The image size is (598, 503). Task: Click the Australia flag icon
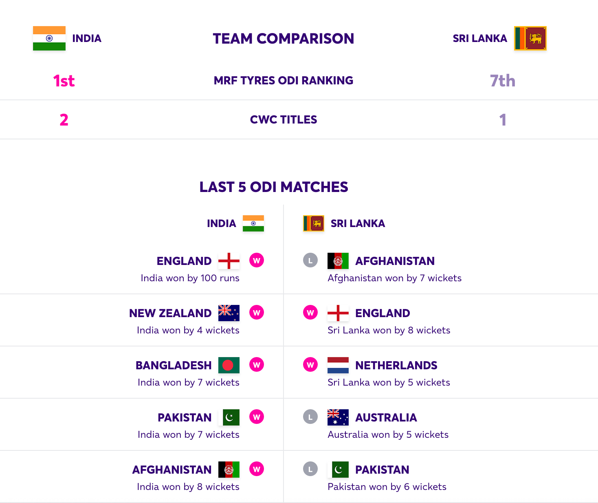click(338, 417)
